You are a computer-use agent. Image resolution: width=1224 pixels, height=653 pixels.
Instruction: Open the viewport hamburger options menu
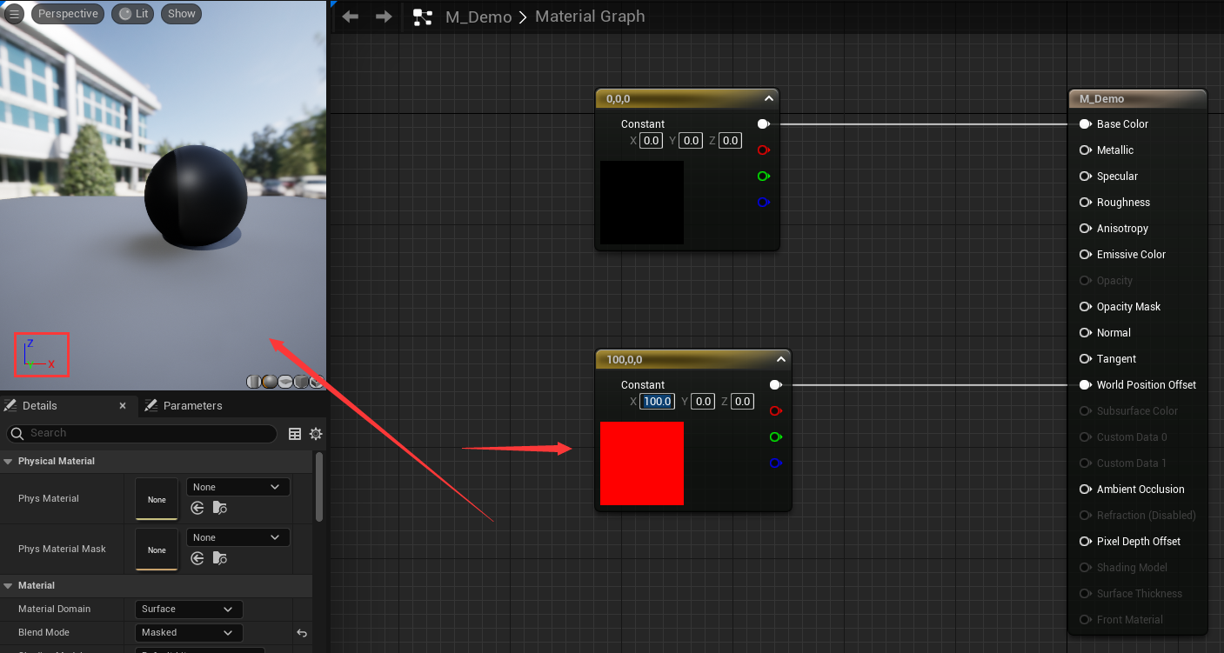pos(15,14)
